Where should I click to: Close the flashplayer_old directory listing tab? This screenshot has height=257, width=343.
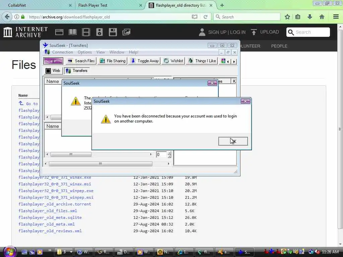211,5
